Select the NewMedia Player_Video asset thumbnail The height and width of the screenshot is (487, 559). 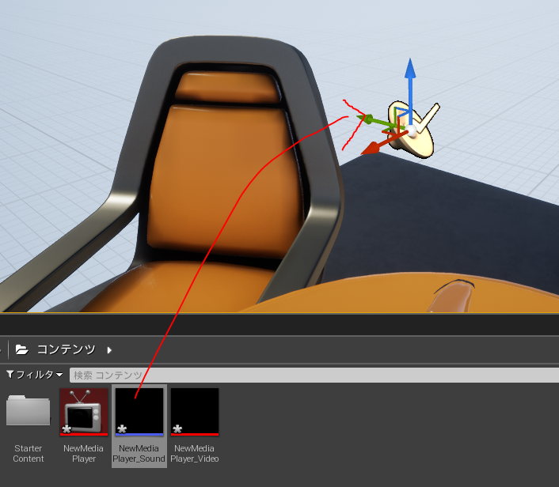coord(195,412)
